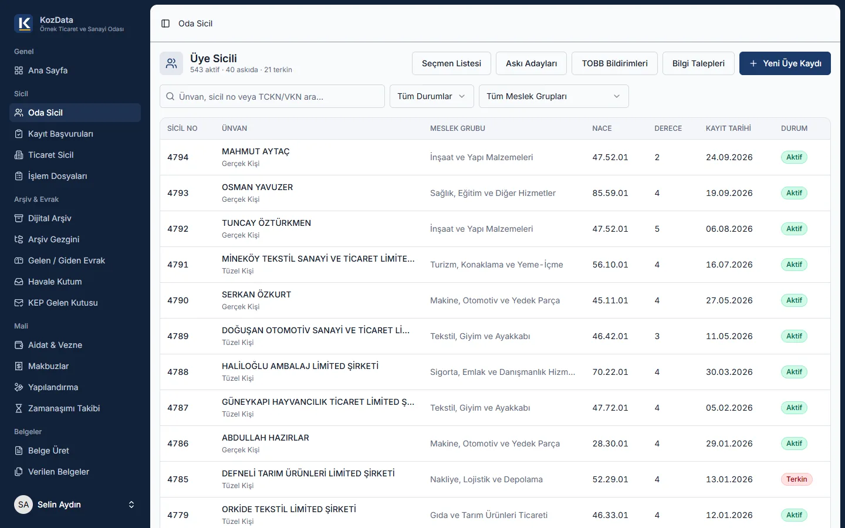This screenshot has width=845, height=528.
Task: Click the Havale Kutum inbox icon
Action: [x=19, y=282]
